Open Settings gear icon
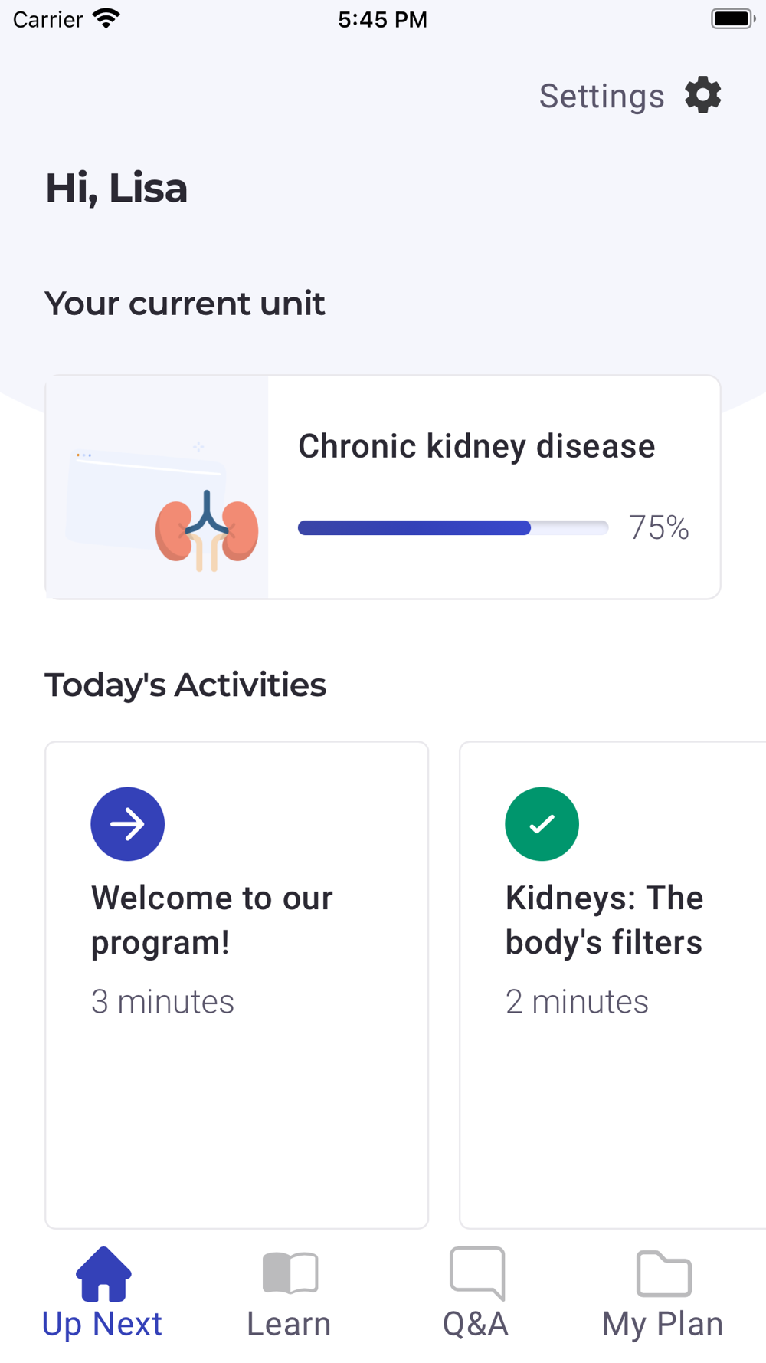The image size is (766, 1363). (x=703, y=95)
